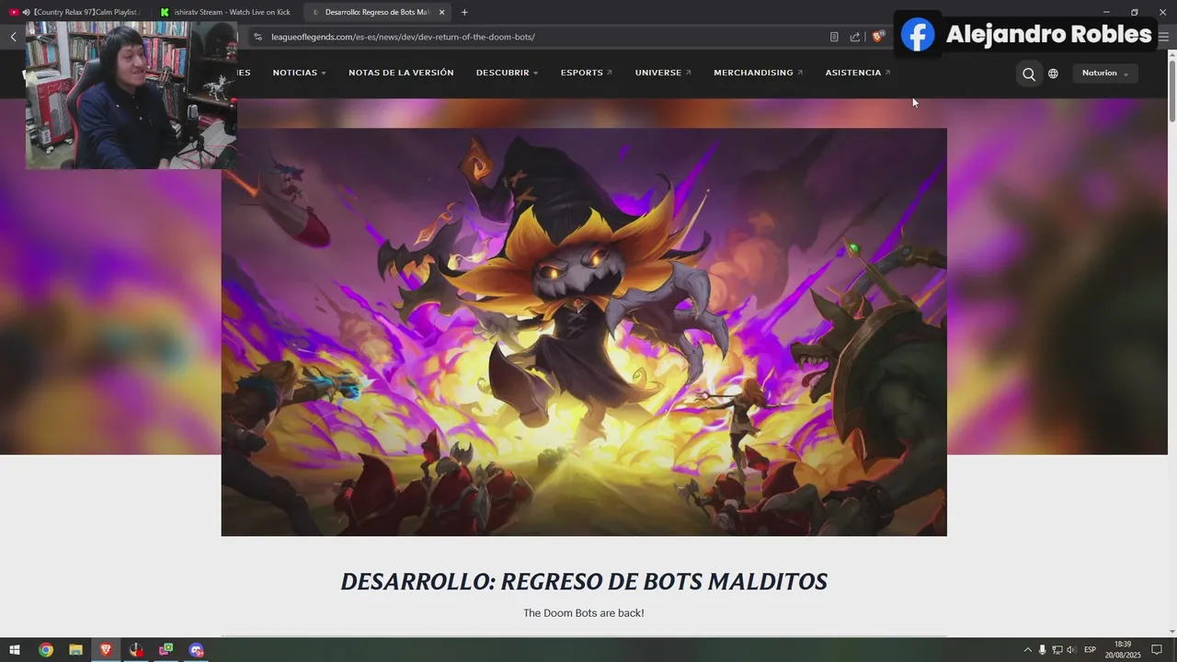This screenshot has height=662, width=1177.
Task: Open Windows notification center
Action: click(1157, 650)
